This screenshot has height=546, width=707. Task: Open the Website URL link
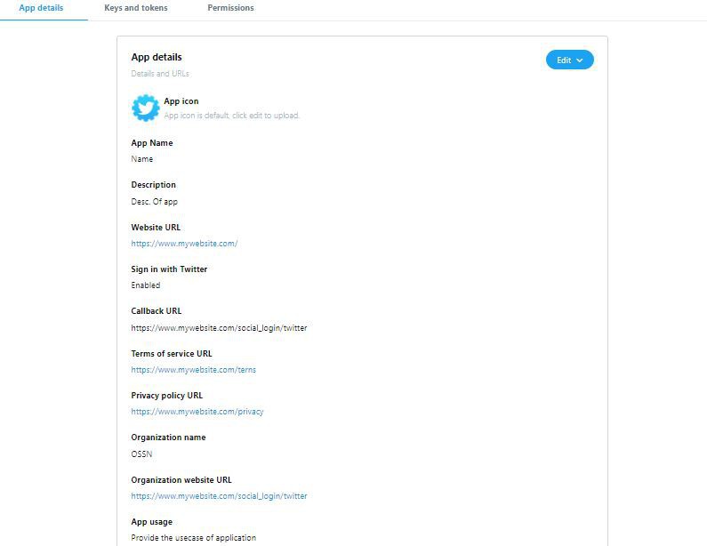coord(184,244)
